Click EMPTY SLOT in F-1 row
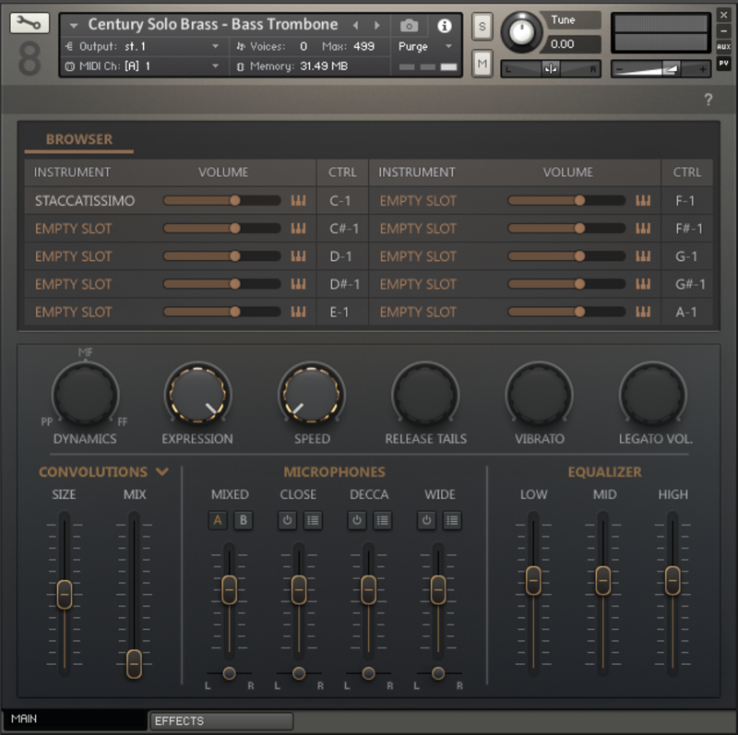 tap(418, 201)
